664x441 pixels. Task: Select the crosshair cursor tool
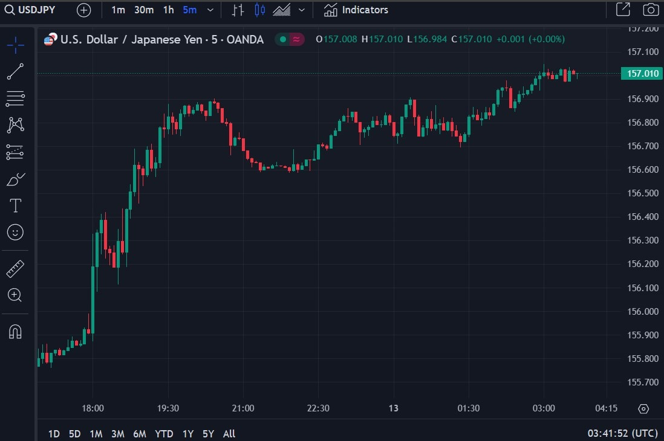15,45
